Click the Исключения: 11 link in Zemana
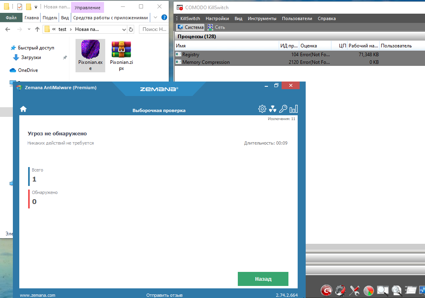 (281, 118)
